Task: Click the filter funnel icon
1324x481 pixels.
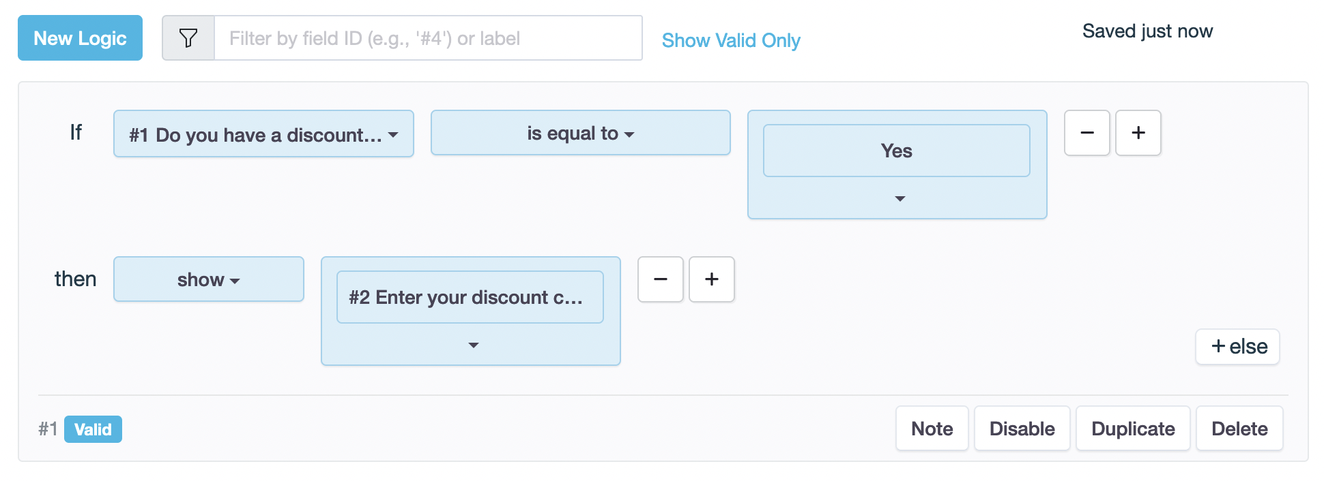Action: pos(188,38)
